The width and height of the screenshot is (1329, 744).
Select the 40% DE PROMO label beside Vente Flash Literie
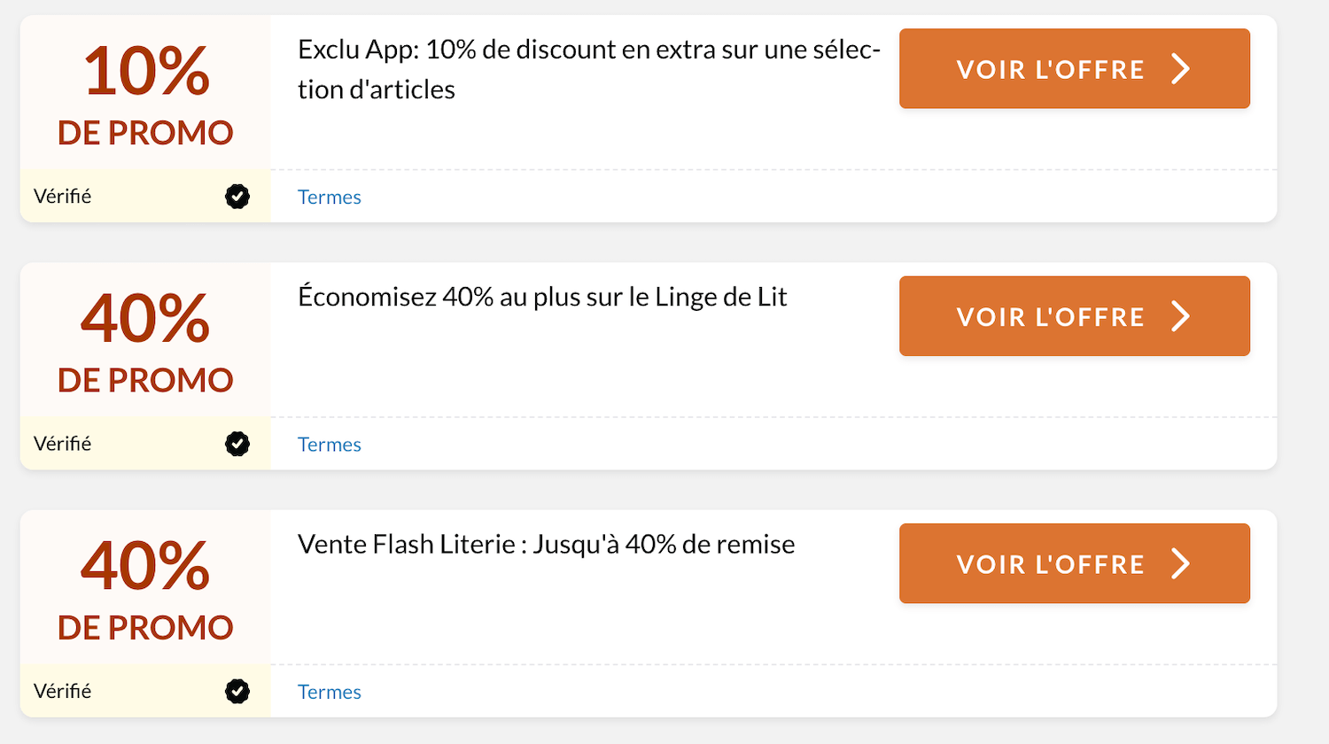coord(145,589)
